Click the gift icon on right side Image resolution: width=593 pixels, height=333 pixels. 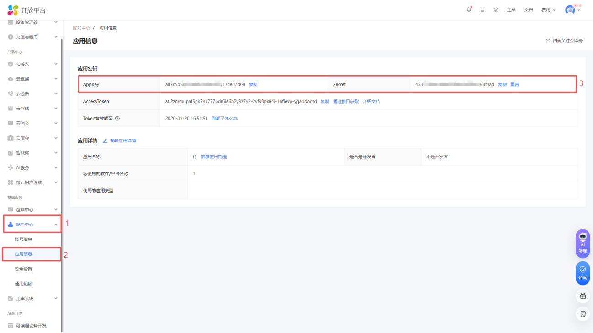click(x=583, y=296)
